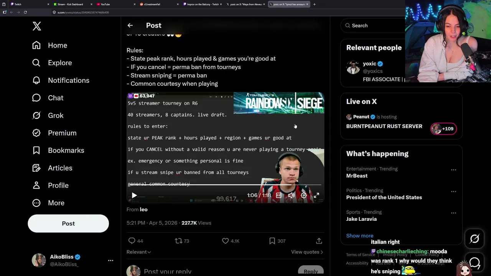Mute the video sound
Image resolution: width=491 pixels, height=276 pixels.
pyautogui.click(x=291, y=195)
